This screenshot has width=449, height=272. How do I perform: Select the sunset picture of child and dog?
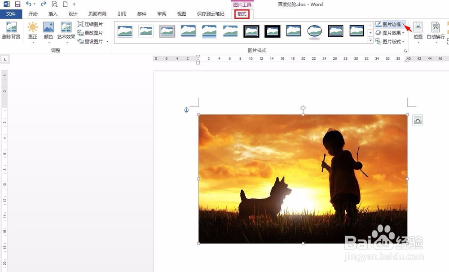coord(303,179)
